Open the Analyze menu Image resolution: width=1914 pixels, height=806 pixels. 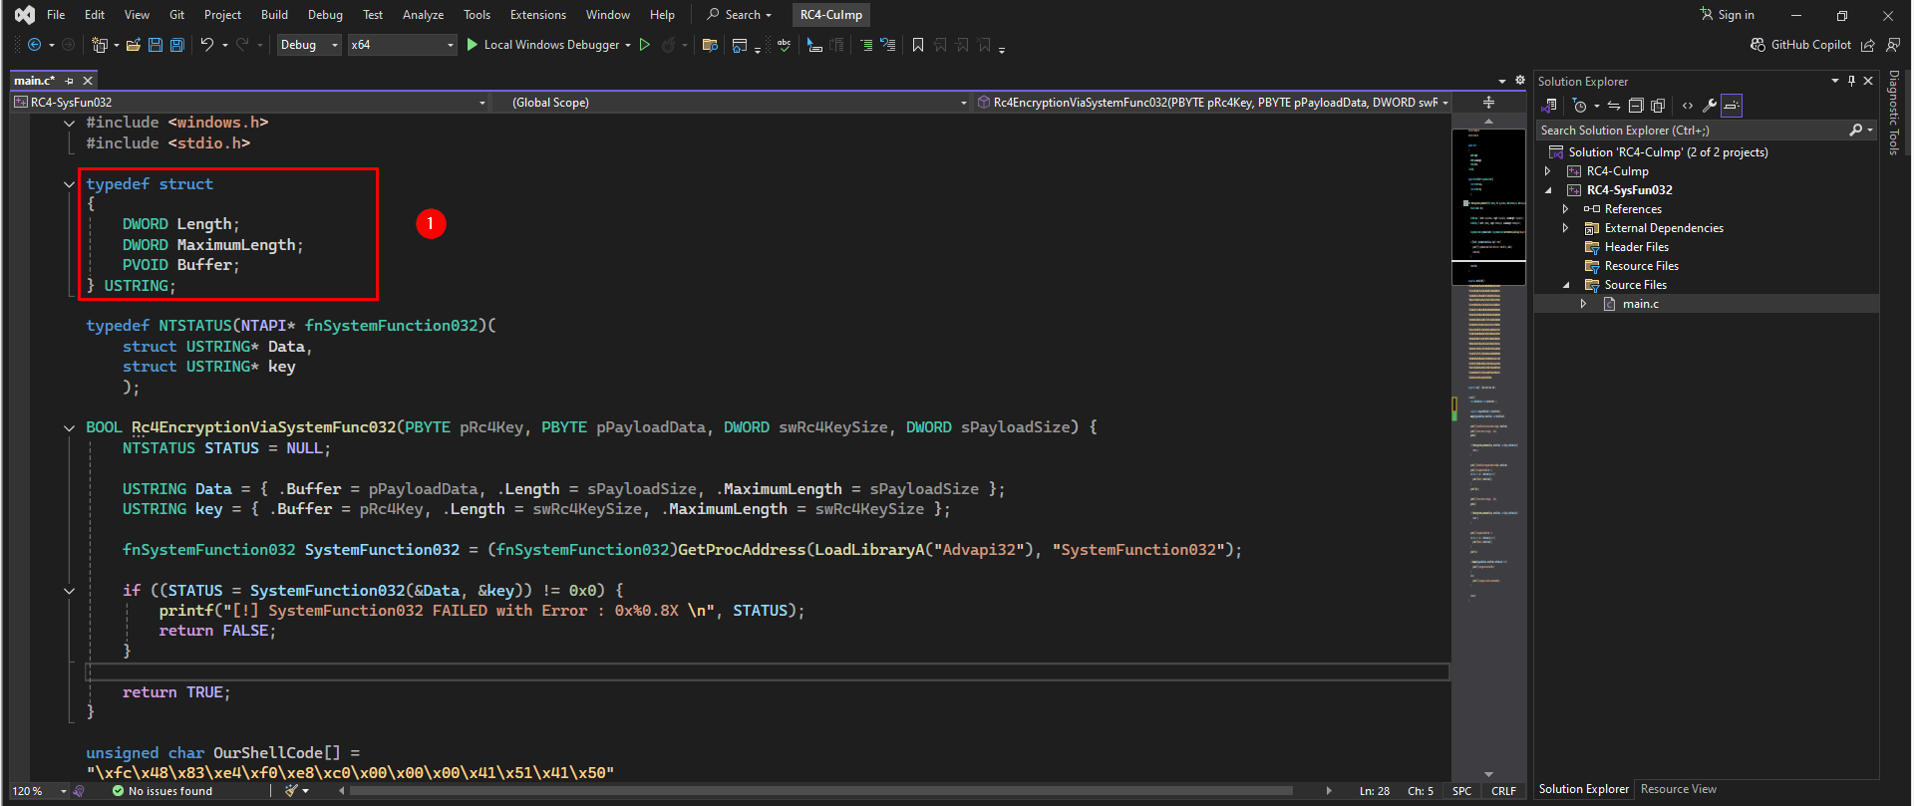coord(423,15)
